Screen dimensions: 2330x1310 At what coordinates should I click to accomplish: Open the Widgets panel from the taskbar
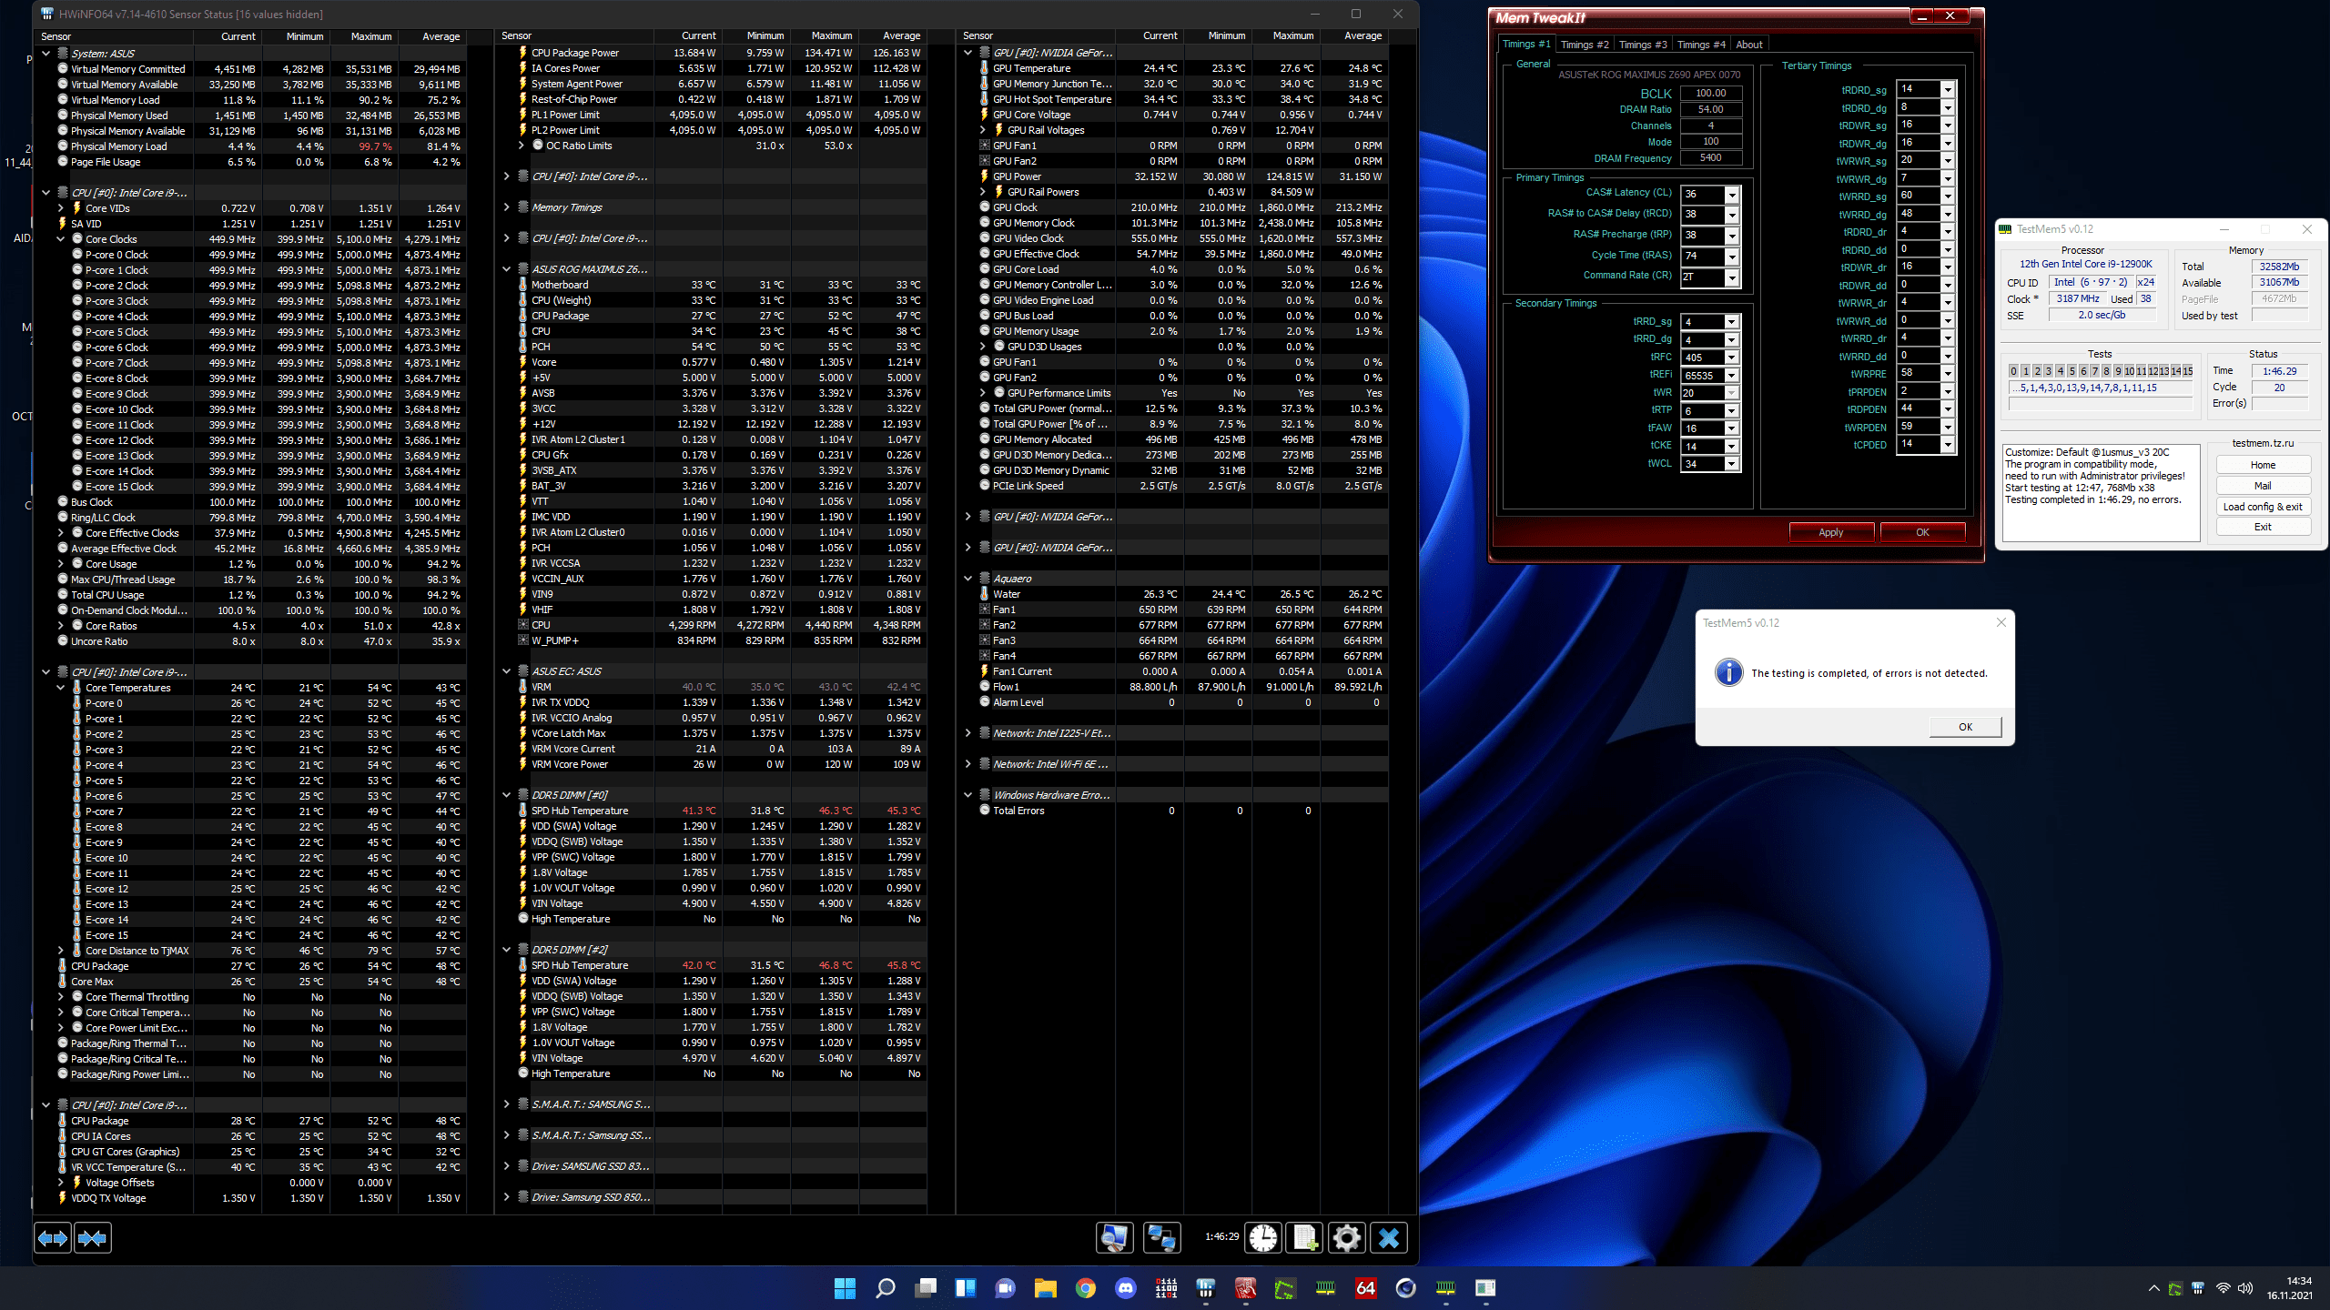[x=966, y=1288]
